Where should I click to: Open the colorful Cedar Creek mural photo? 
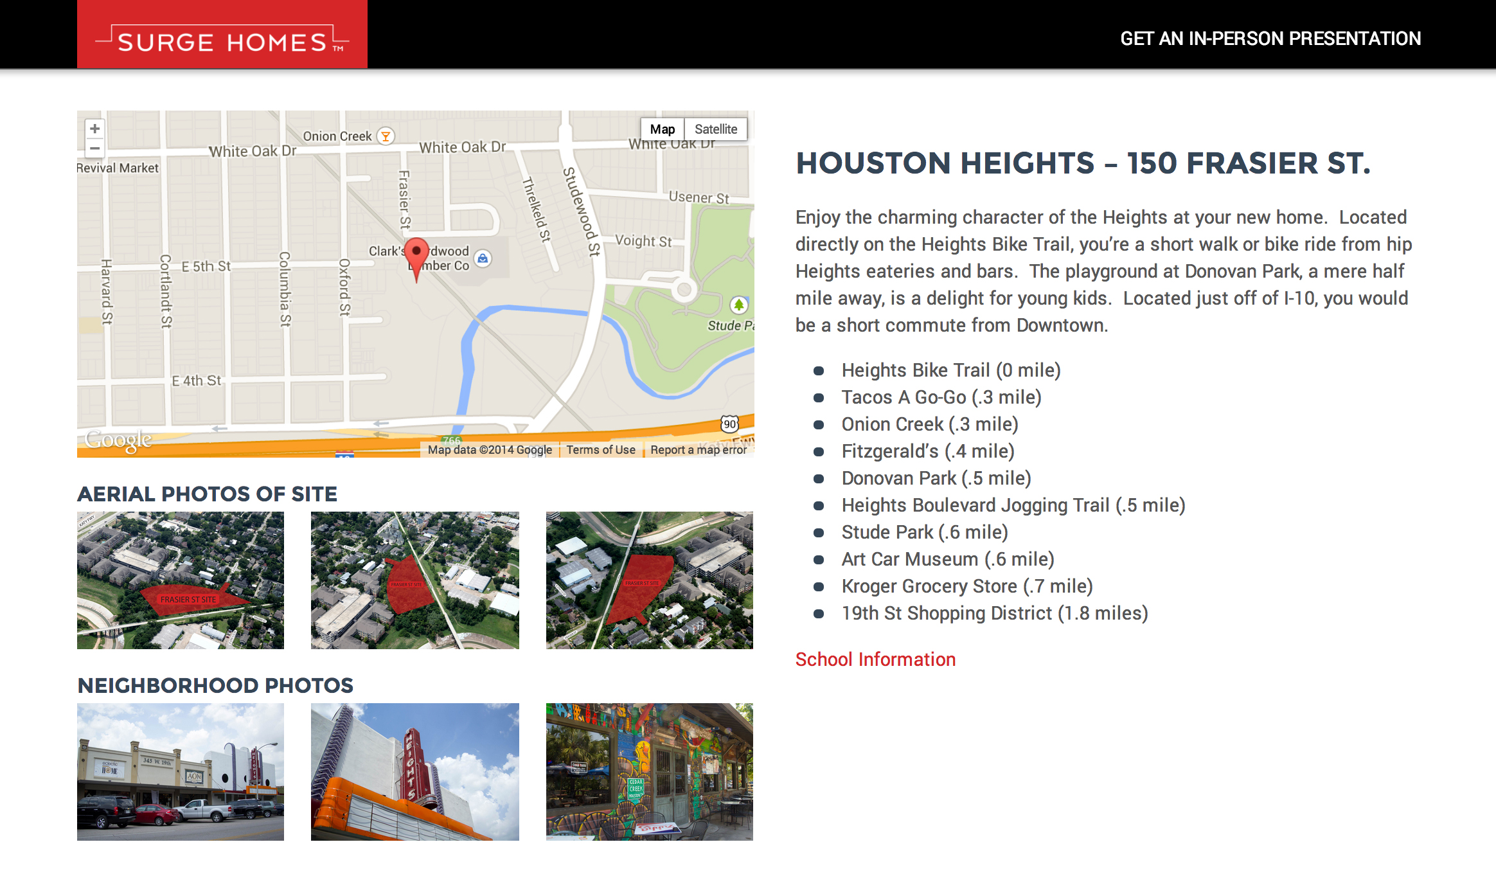[649, 771]
